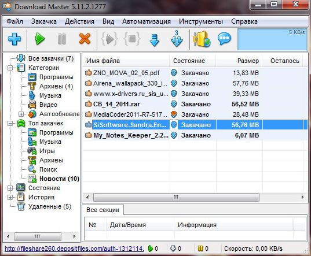Select the Удаленные (5) tree item
The width and height of the screenshot is (311, 256).
[x=50, y=206]
